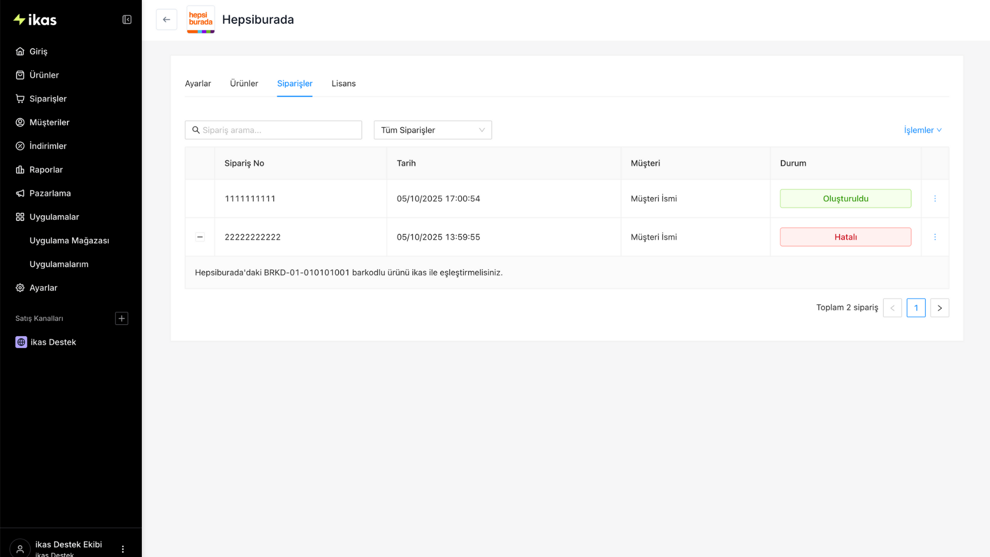Screen dimensions: 990x557
Task: Click the Giriş home icon
Action: tap(20, 52)
